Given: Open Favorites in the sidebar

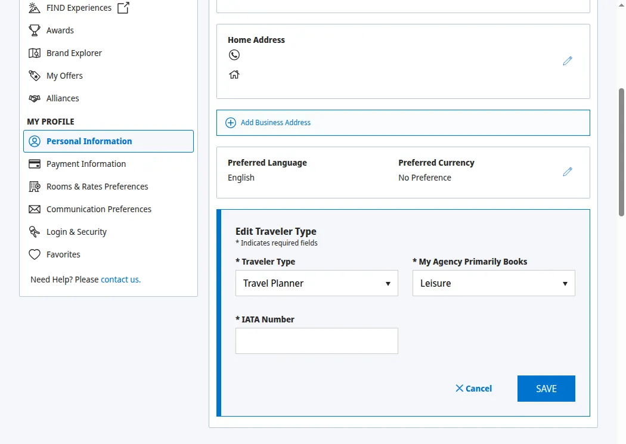Looking at the screenshot, I should point(63,254).
